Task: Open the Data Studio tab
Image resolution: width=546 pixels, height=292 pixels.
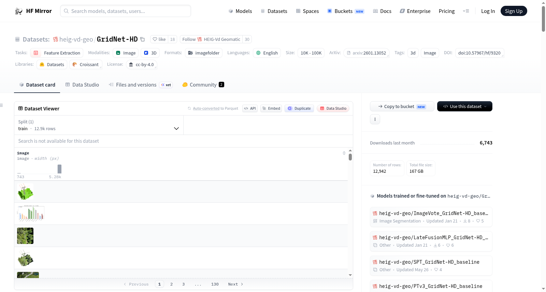Action: click(82, 85)
